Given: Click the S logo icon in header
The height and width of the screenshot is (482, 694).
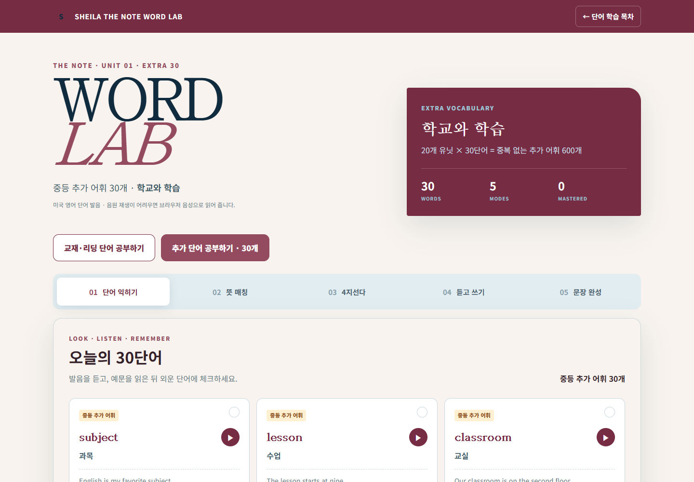Looking at the screenshot, I should (61, 17).
